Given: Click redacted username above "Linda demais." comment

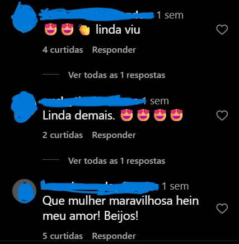Looking at the screenshot, I should (92, 101).
